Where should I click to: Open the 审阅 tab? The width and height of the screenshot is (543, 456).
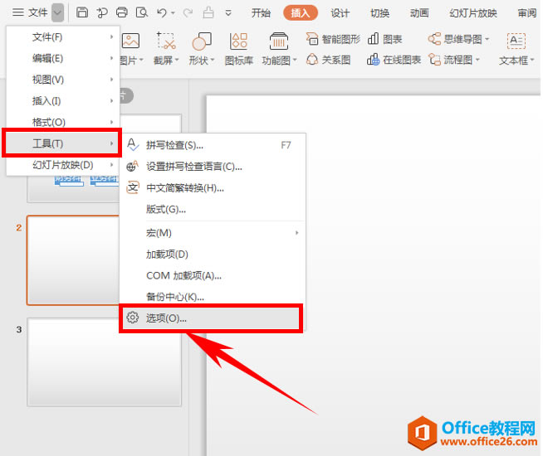pos(527,13)
